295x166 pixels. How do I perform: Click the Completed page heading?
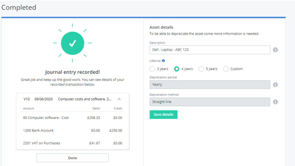point(19,8)
